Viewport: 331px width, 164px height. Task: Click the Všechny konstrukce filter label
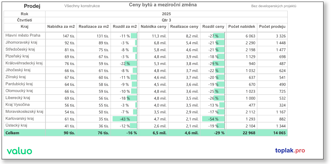(82, 6)
